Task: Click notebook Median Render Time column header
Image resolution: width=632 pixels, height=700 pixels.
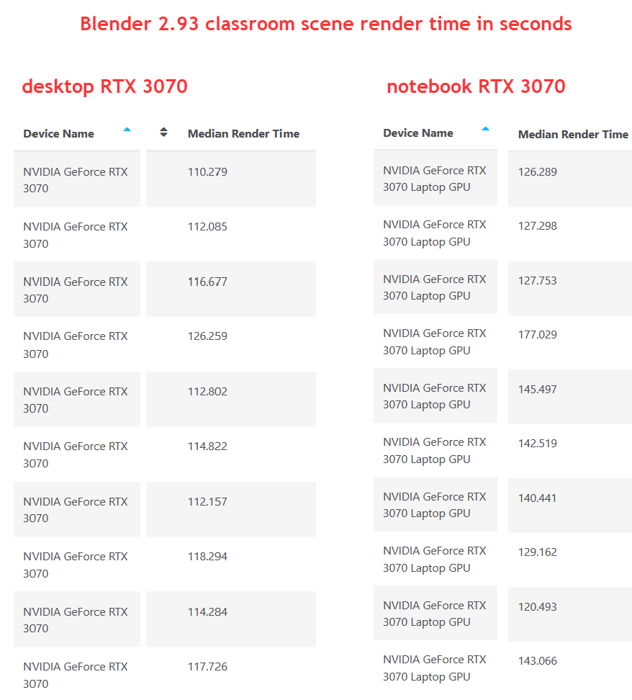Action: pyautogui.click(x=573, y=135)
